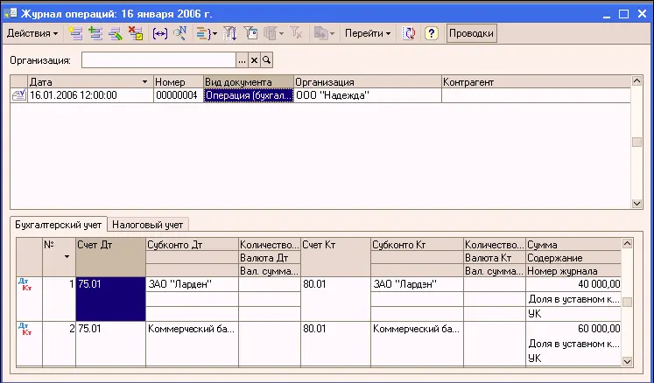Click the Find by number icon
The width and height of the screenshot is (654, 383).
179,33
